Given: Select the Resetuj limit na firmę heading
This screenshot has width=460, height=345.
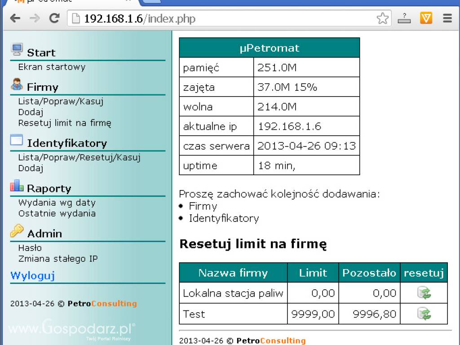Looking at the screenshot, I should pyautogui.click(x=253, y=244).
